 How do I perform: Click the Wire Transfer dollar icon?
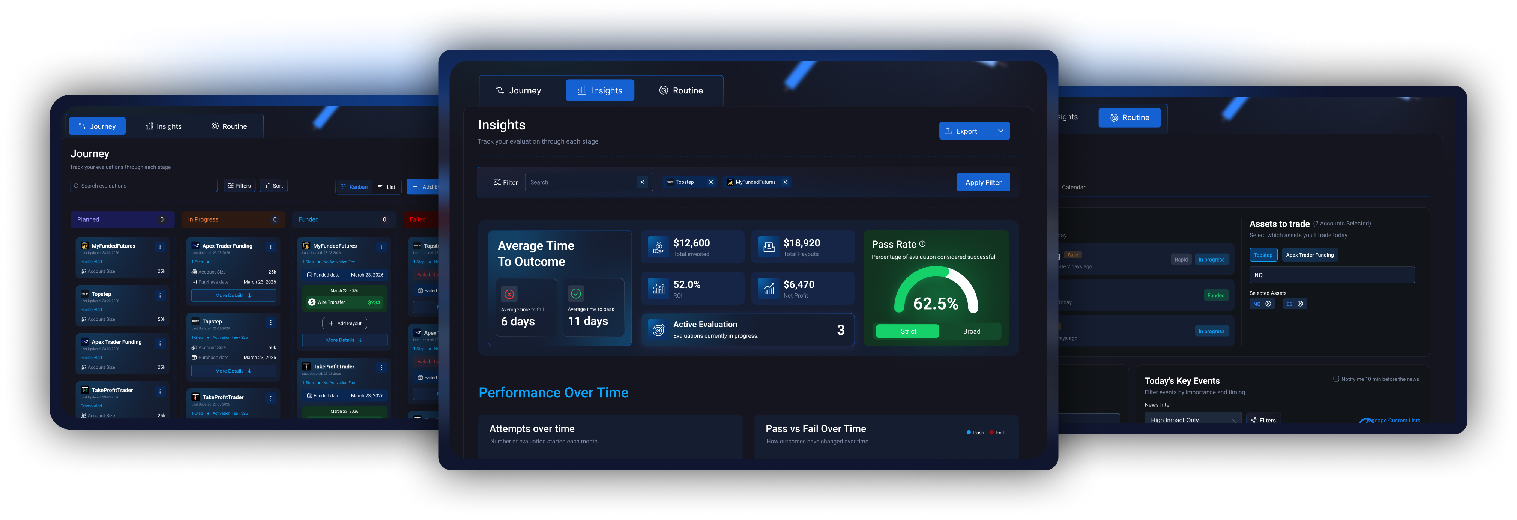[312, 302]
